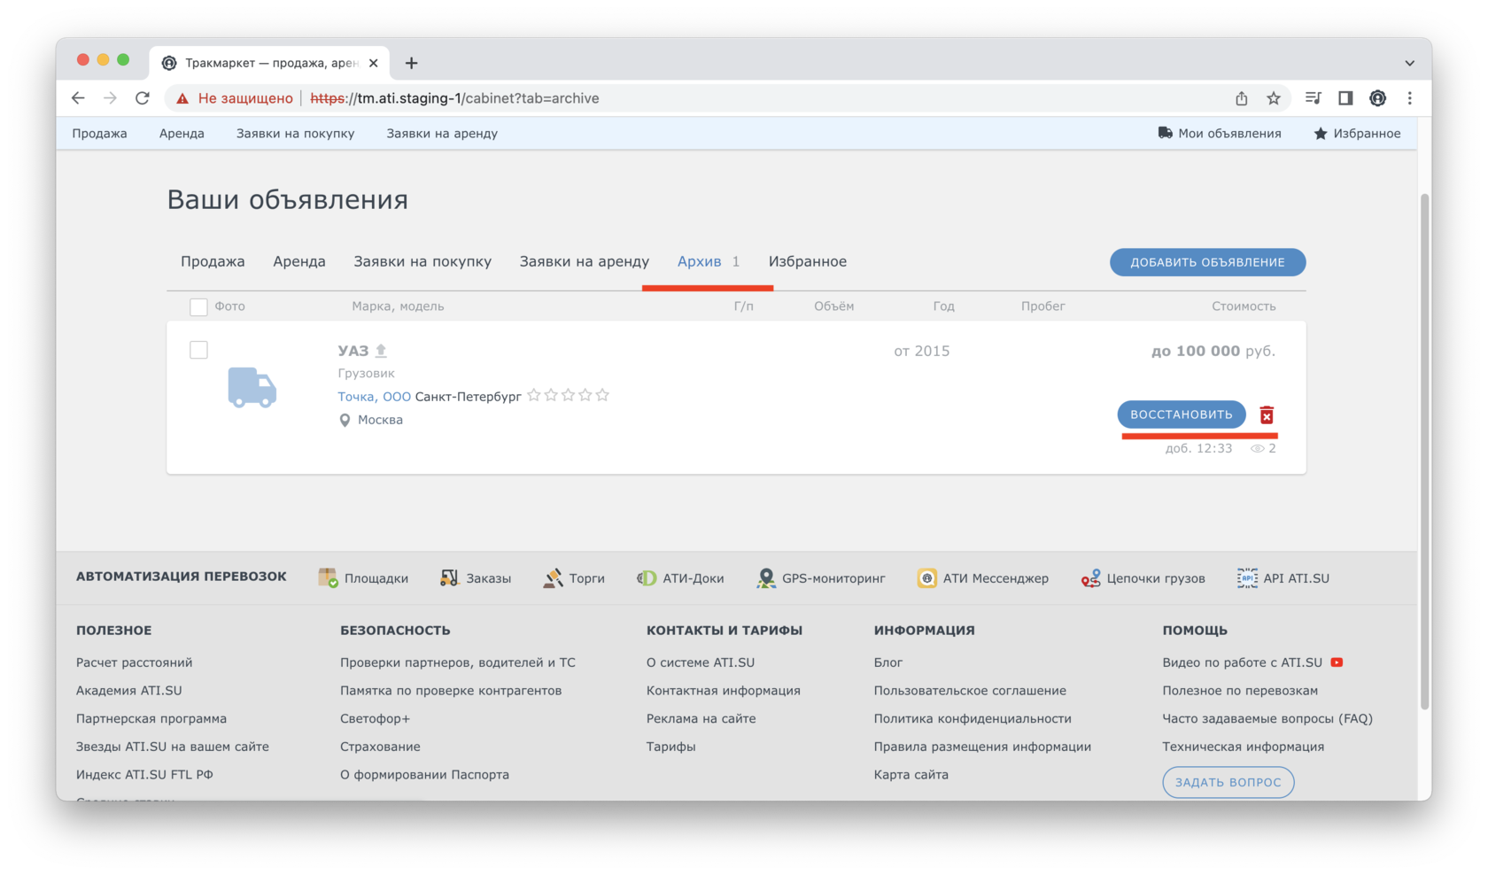This screenshot has width=1488, height=875.
Task: Click the browser back arrow
Action: tap(78, 98)
